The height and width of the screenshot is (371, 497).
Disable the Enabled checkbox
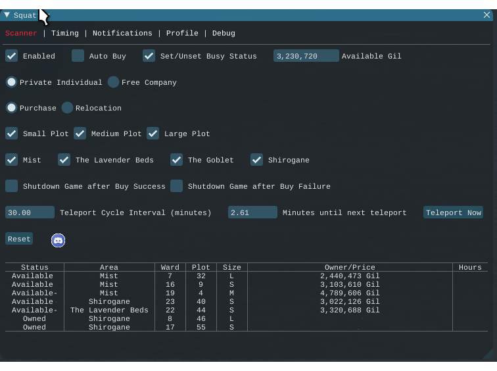point(12,56)
